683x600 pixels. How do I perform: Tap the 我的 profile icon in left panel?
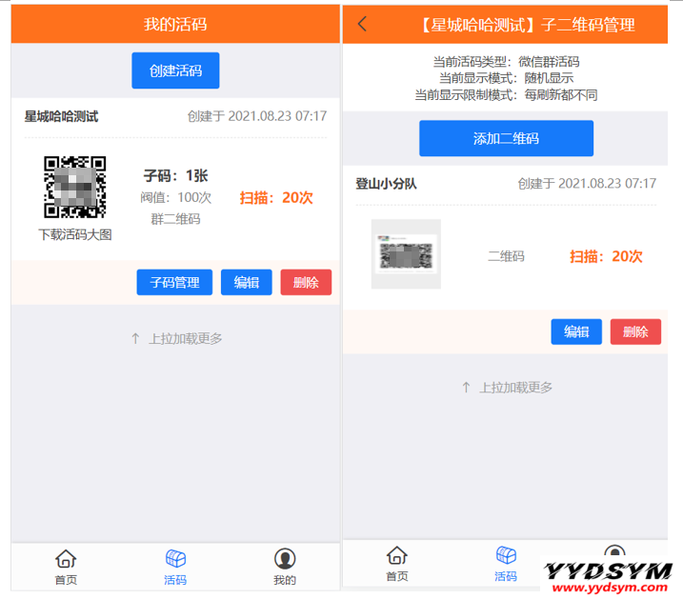285,558
